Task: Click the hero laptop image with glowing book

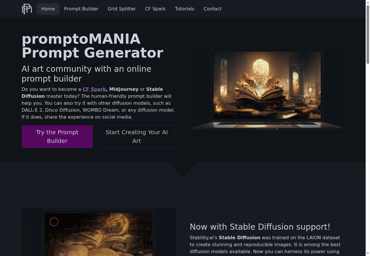Action: coord(267,89)
